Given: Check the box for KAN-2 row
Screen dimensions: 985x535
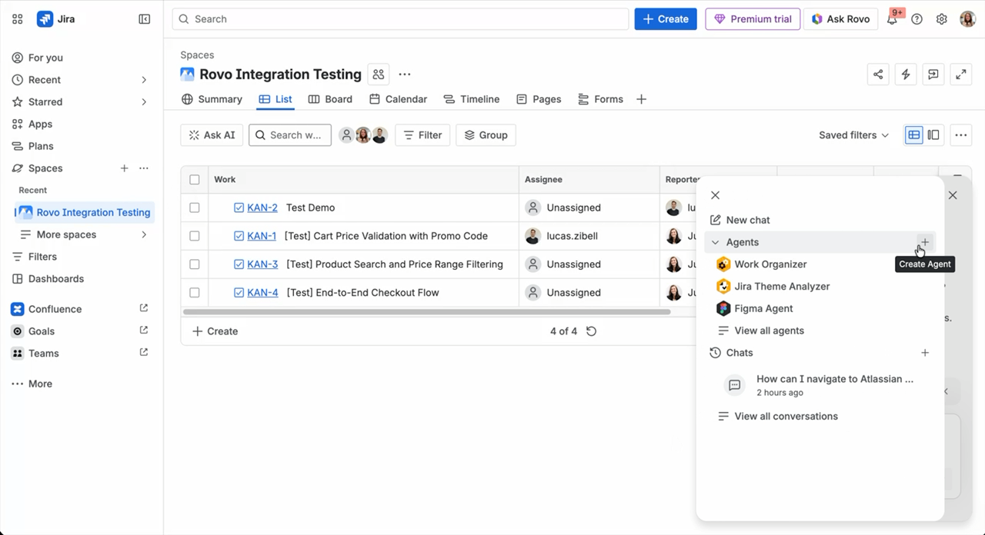Looking at the screenshot, I should [x=195, y=208].
